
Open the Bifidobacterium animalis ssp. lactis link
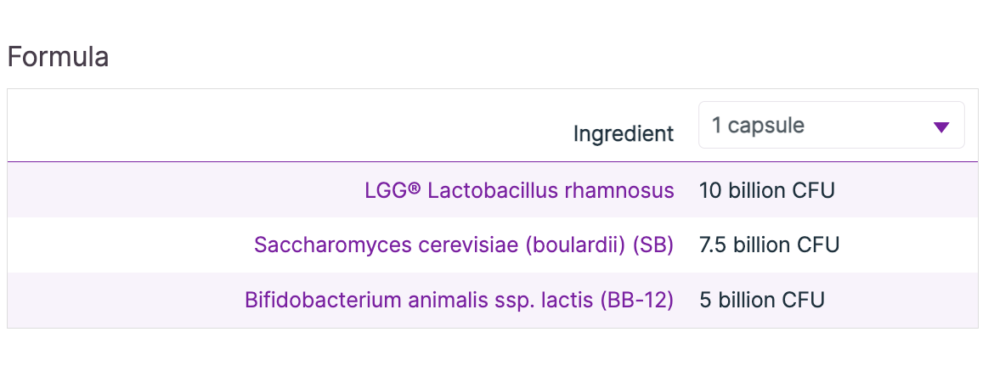click(459, 301)
